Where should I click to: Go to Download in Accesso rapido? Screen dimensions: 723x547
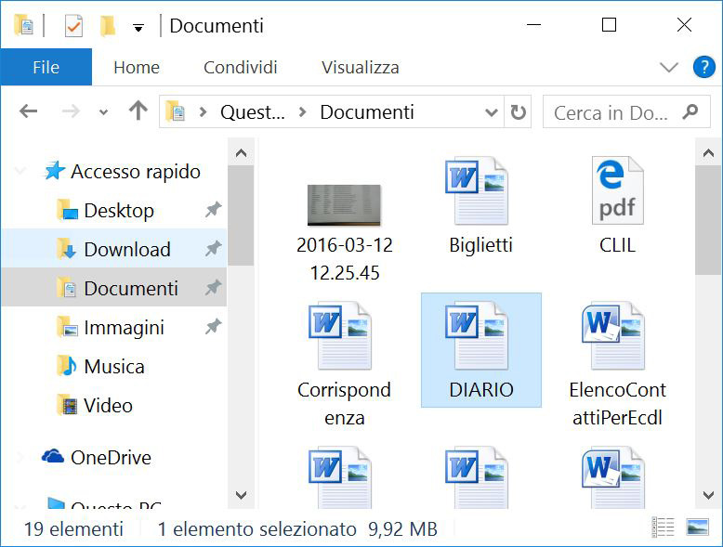tap(126, 249)
